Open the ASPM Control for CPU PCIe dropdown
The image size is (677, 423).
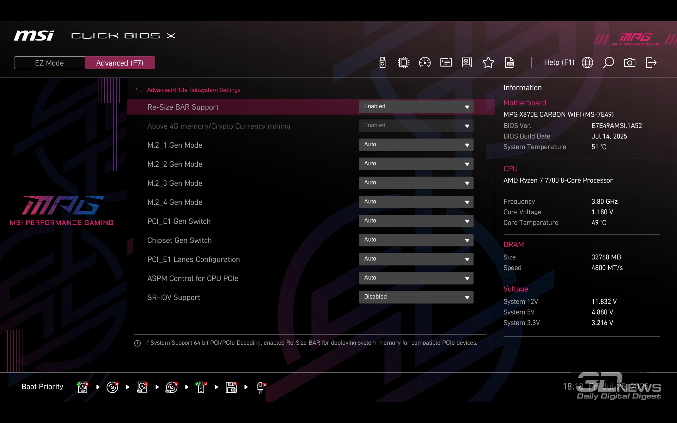click(416, 278)
